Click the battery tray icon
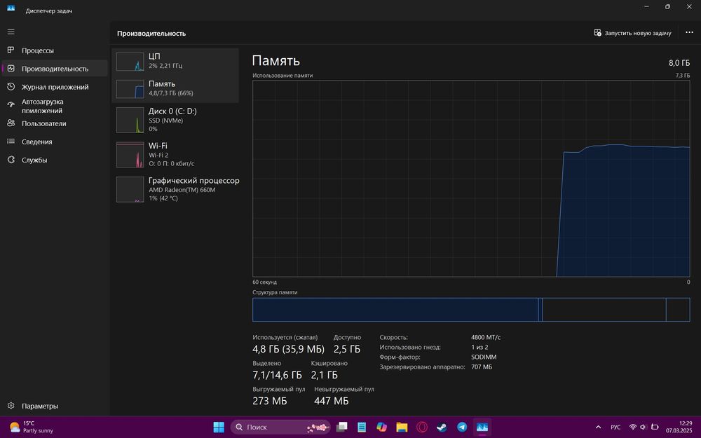The width and height of the screenshot is (701, 438). point(655,427)
